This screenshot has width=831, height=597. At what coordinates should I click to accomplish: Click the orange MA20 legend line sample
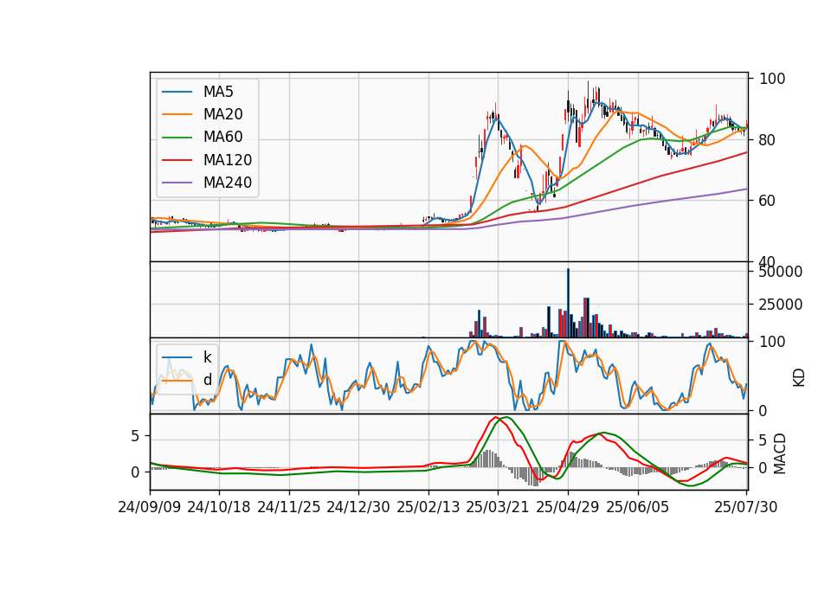177,114
